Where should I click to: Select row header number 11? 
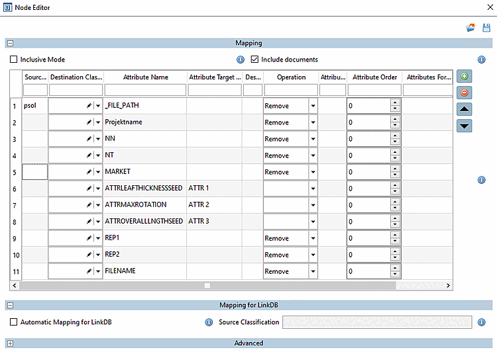[x=16, y=271]
